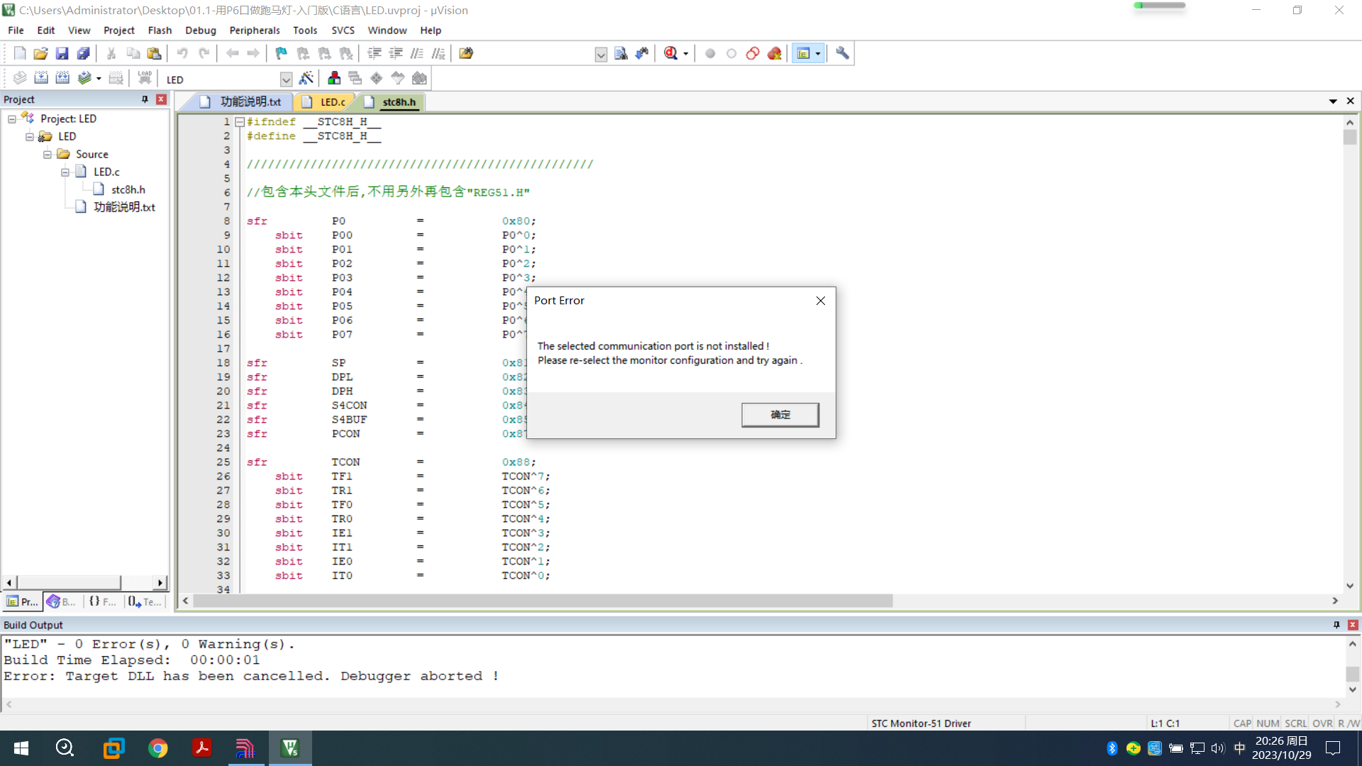The height and width of the screenshot is (766, 1362).
Task: Collapse the LED target node
Action: (x=30, y=137)
